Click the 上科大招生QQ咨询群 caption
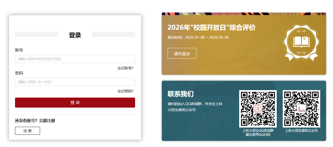This screenshot has width=333, height=147. point(258,131)
